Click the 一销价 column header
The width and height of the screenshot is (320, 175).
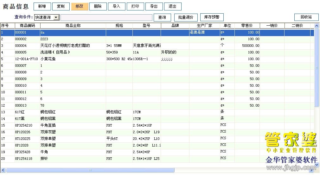272,26
